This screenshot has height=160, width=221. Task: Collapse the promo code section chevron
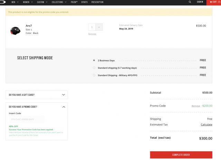point(64,107)
